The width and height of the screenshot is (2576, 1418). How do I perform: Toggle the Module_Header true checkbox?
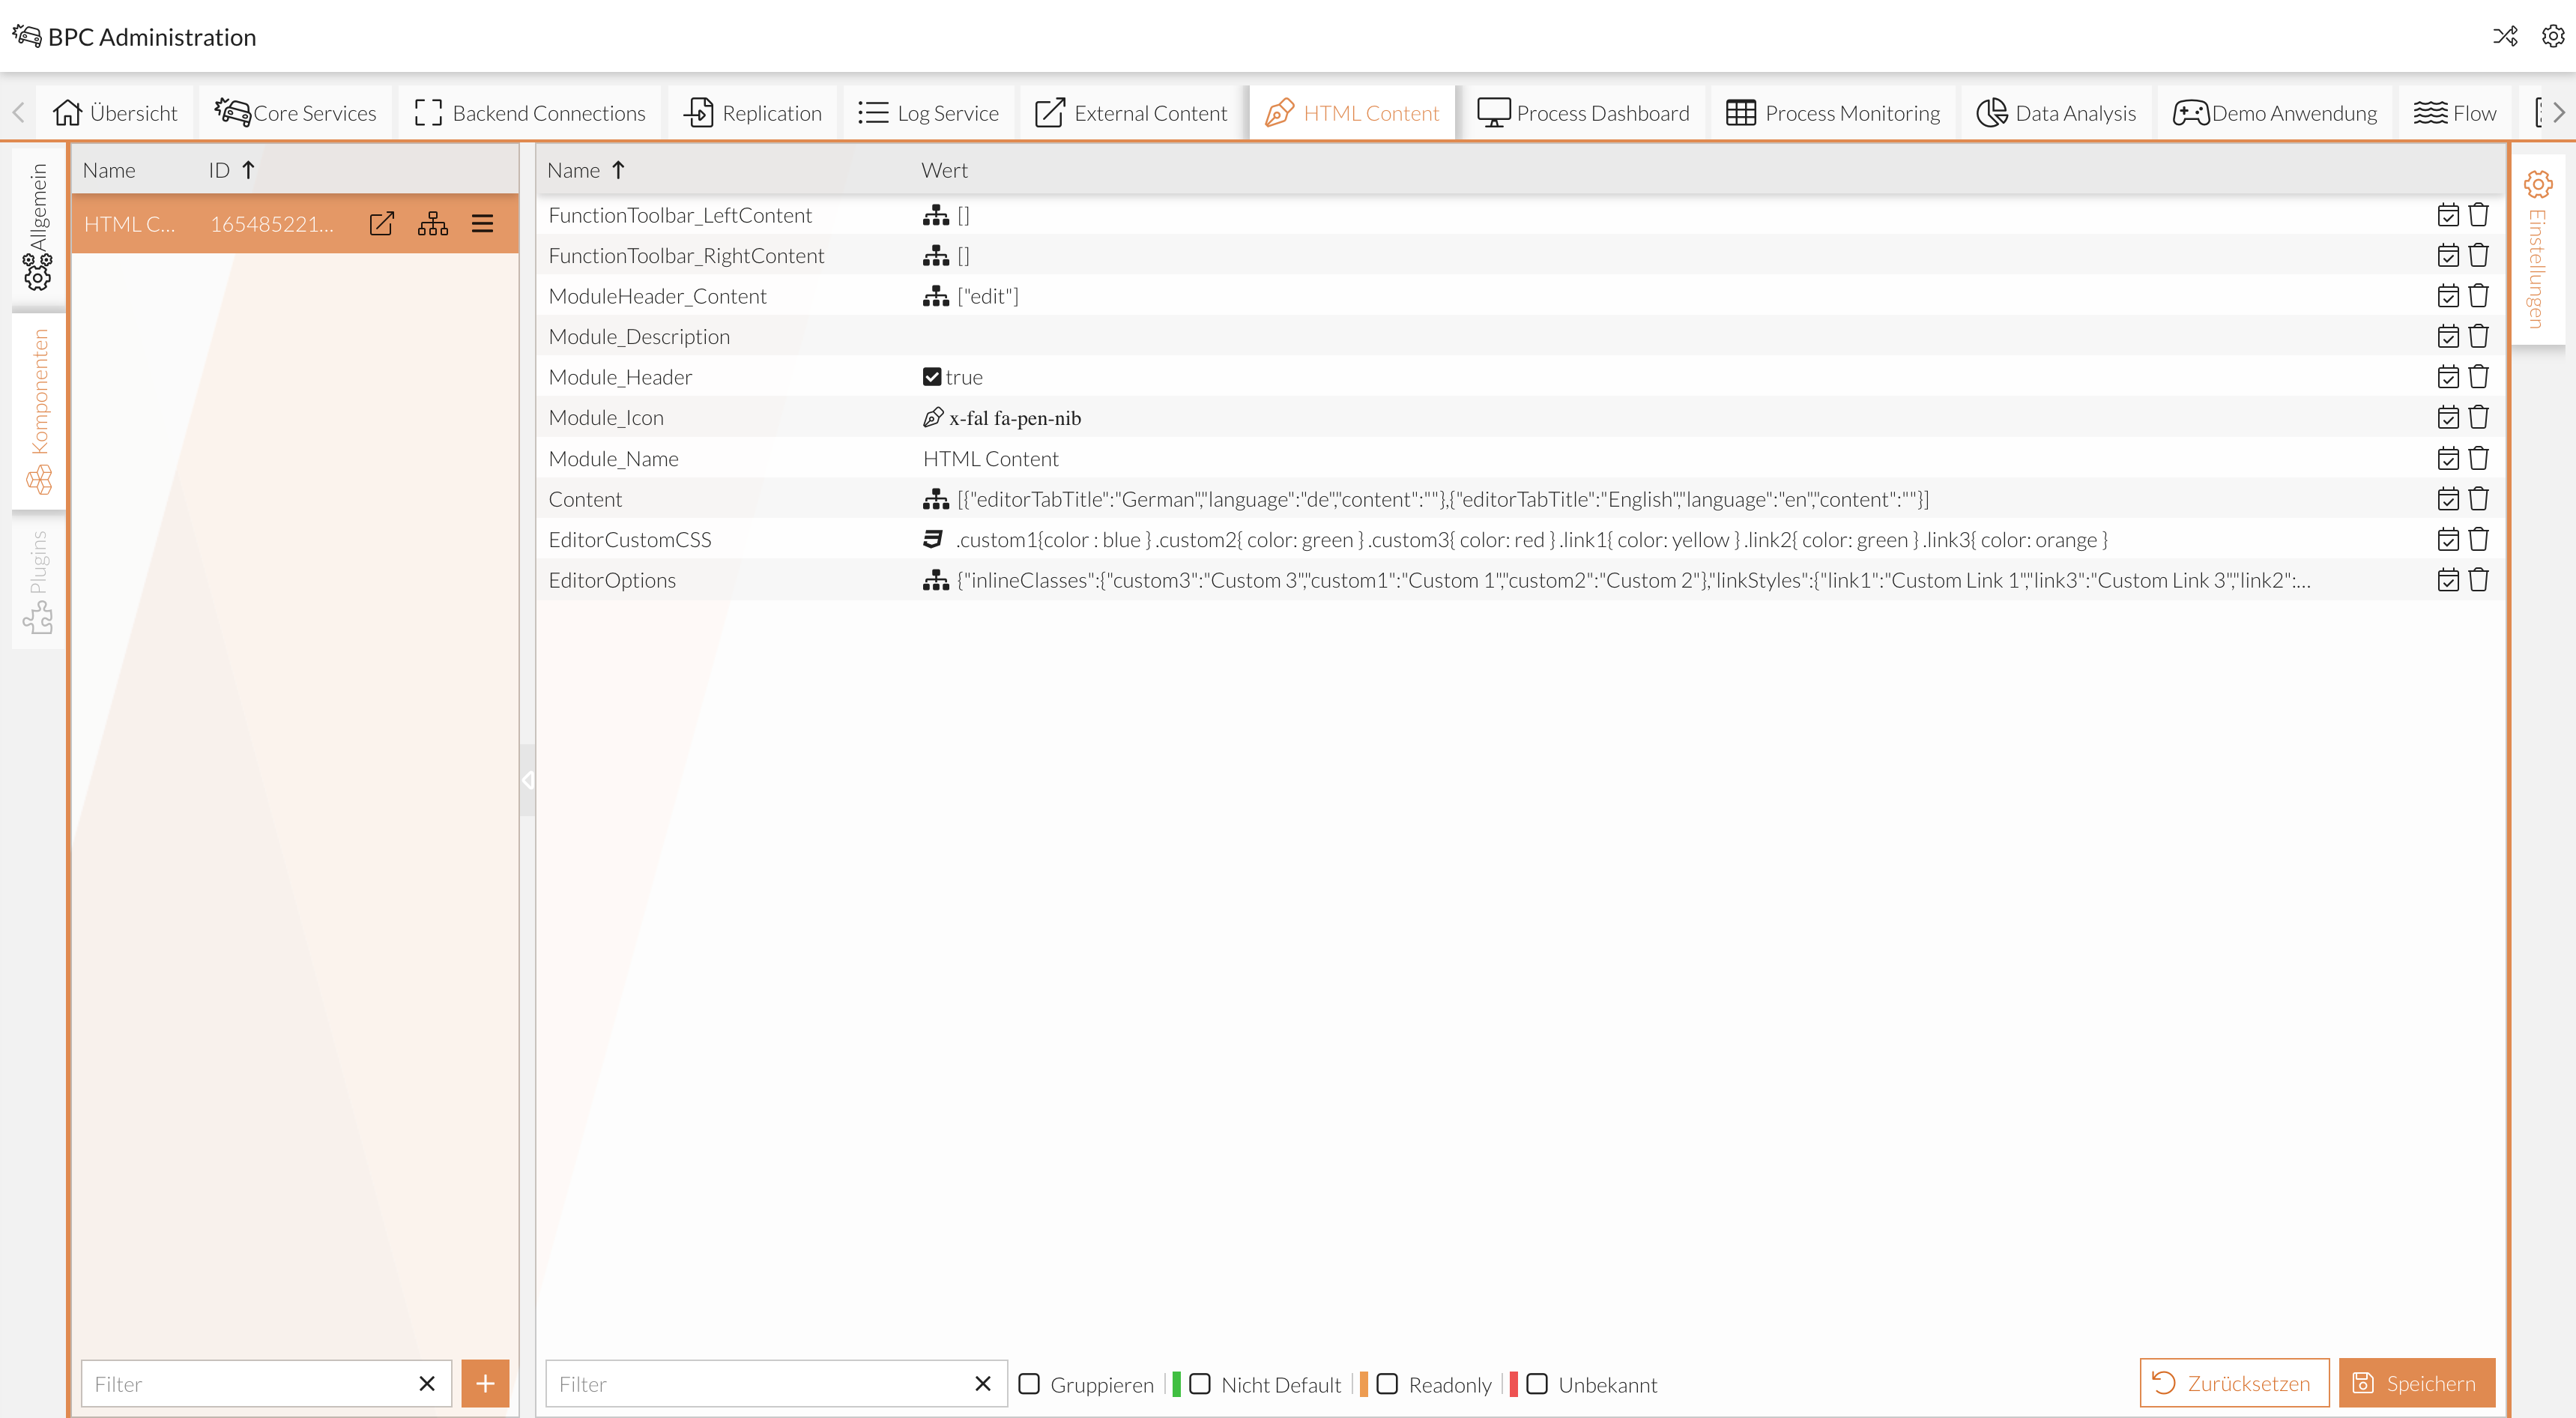932,376
